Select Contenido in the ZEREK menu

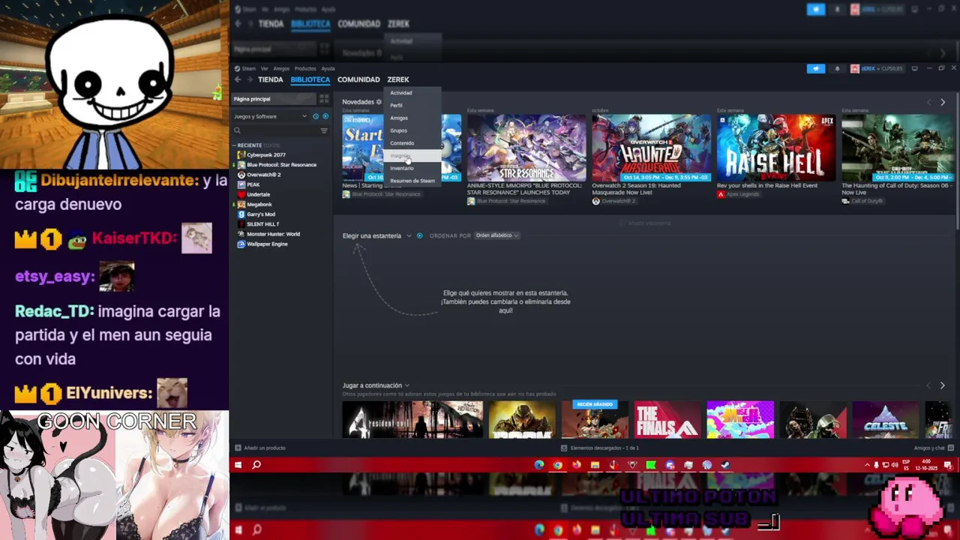pyautogui.click(x=412, y=143)
